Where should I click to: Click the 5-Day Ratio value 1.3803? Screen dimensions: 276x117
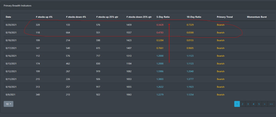coord(160,79)
